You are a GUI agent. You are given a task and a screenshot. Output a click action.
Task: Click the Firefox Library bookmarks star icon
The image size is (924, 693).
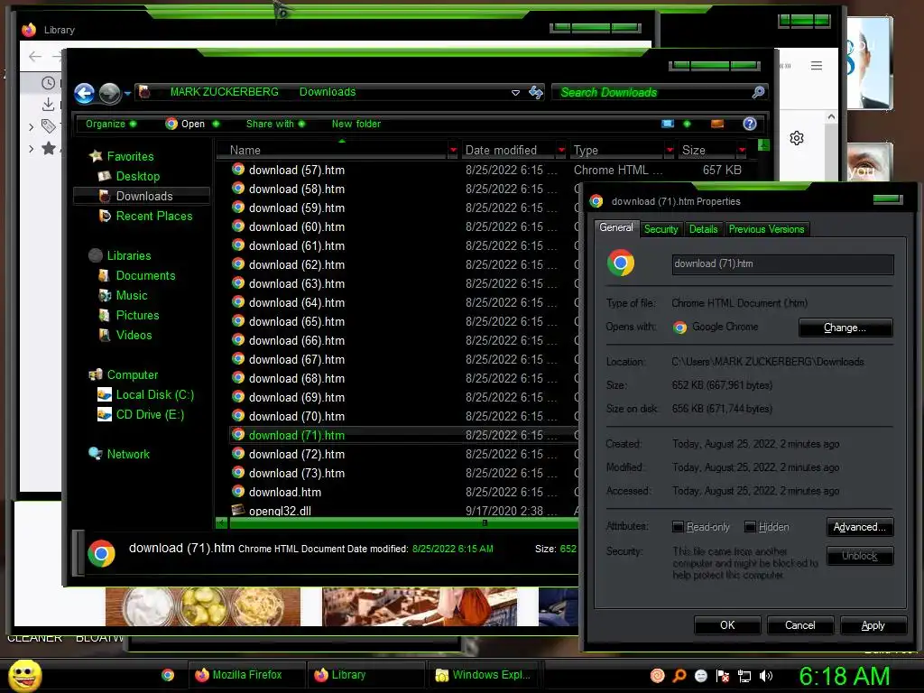pyautogui.click(x=49, y=148)
